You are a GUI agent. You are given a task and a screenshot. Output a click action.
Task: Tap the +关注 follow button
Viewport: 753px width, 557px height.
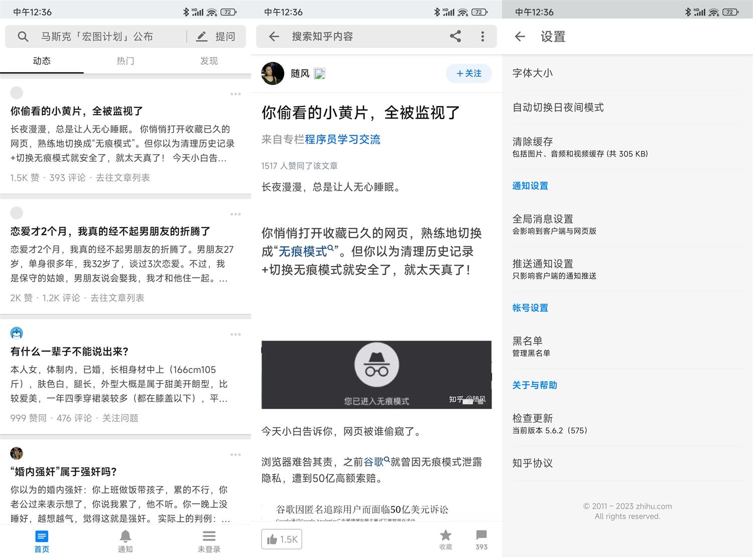point(468,73)
